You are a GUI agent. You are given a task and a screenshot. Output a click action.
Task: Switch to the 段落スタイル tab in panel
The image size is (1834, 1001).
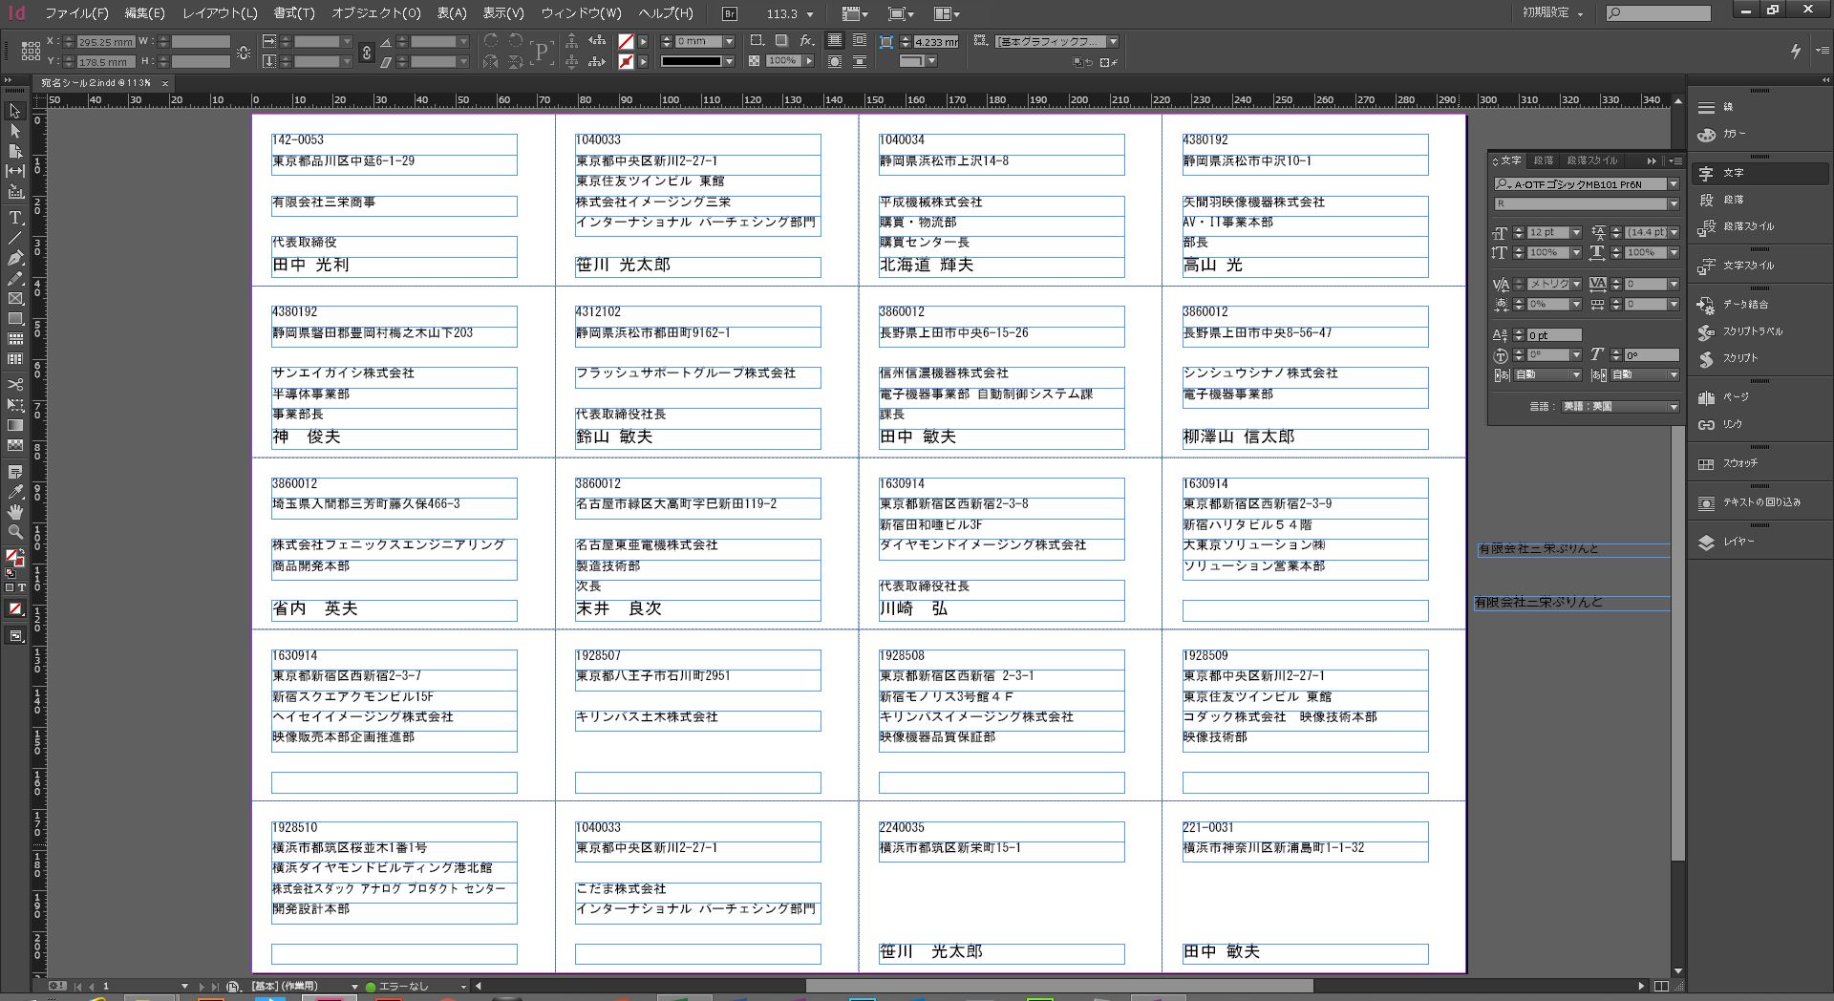(1592, 160)
